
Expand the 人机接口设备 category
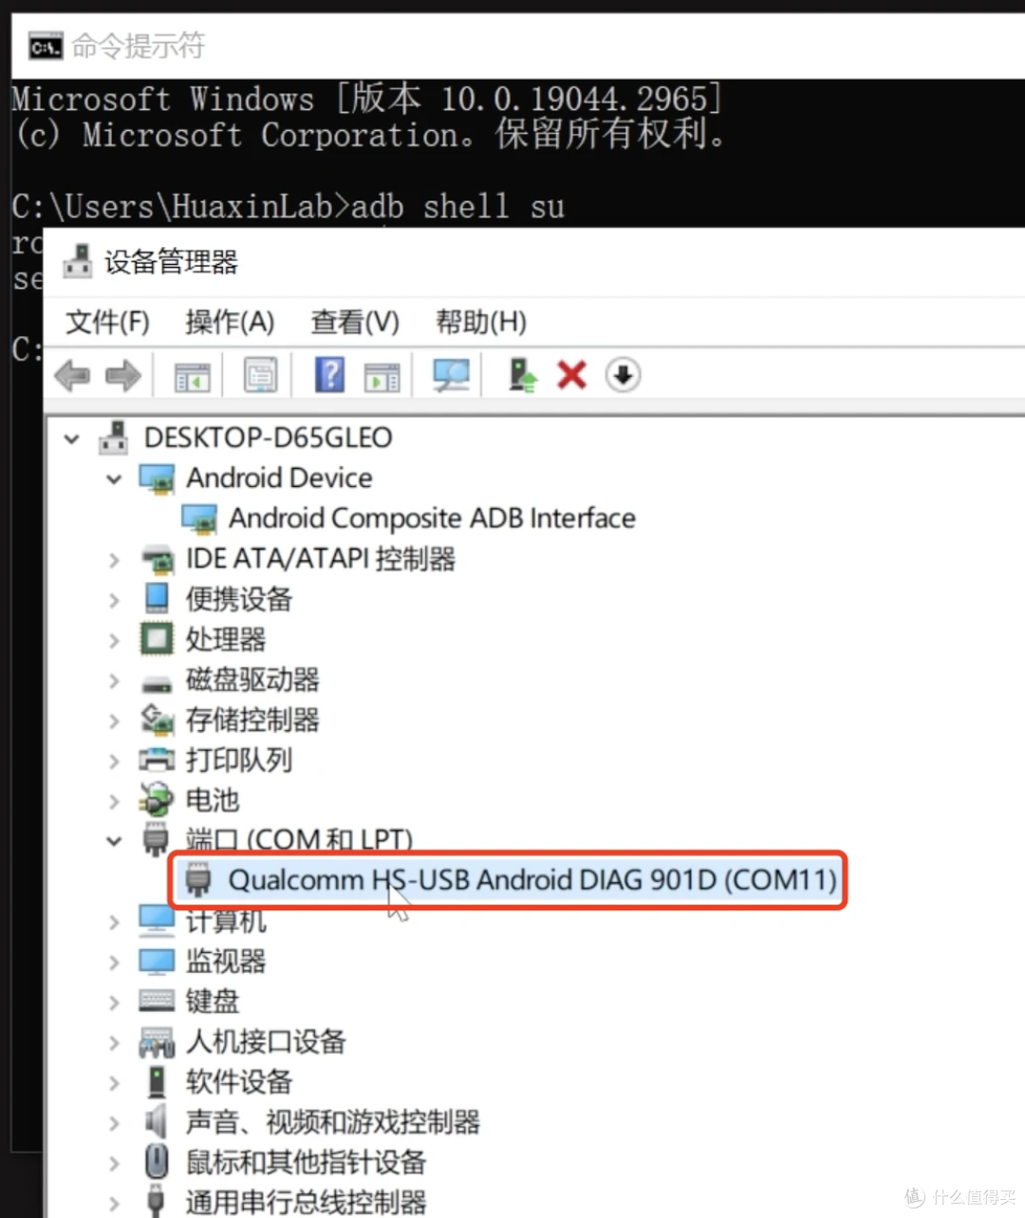pos(114,1043)
